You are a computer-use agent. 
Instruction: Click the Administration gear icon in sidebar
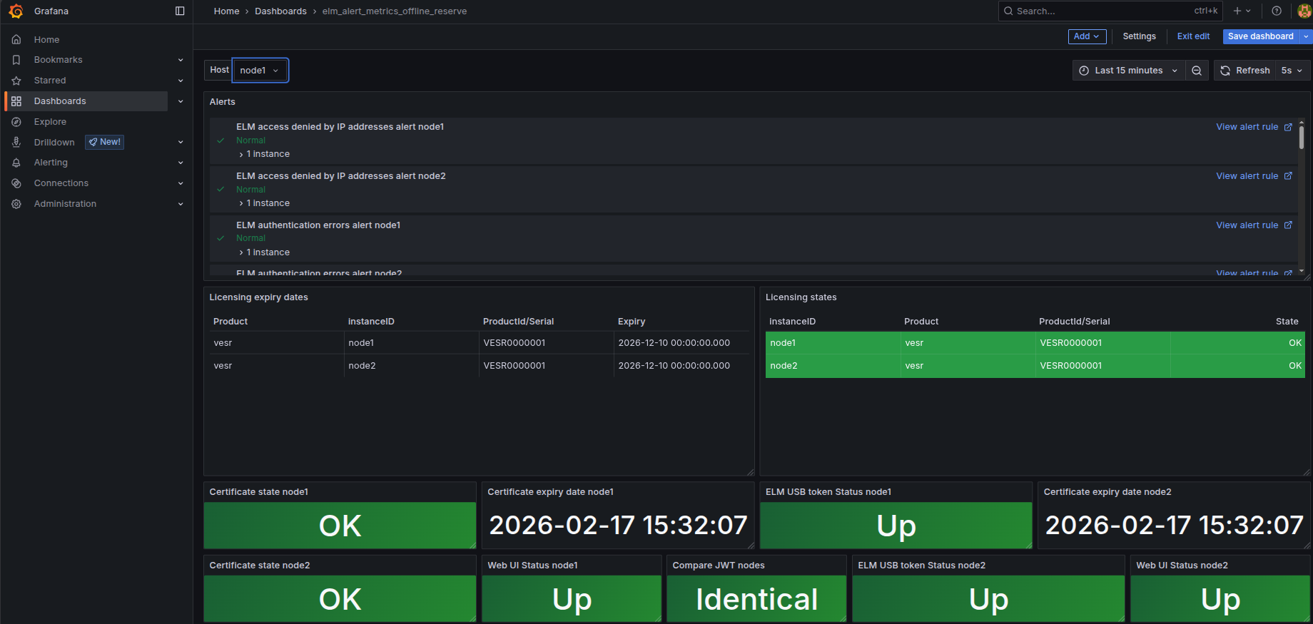click(16, 204)
